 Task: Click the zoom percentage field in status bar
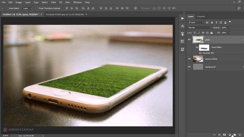coord(5,135)
